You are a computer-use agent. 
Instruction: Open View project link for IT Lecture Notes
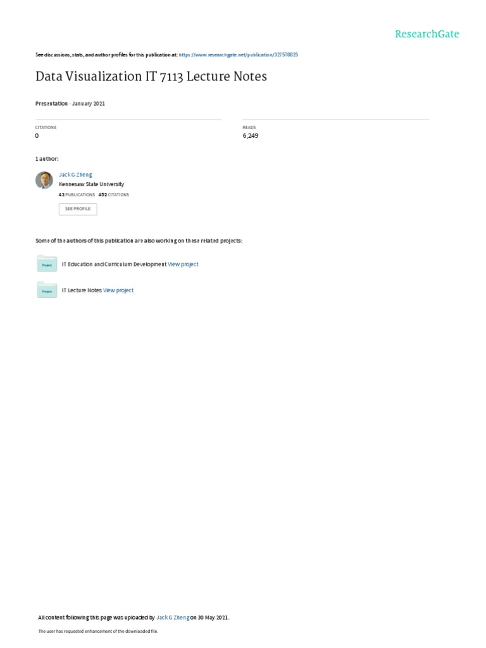click(118, 290)
